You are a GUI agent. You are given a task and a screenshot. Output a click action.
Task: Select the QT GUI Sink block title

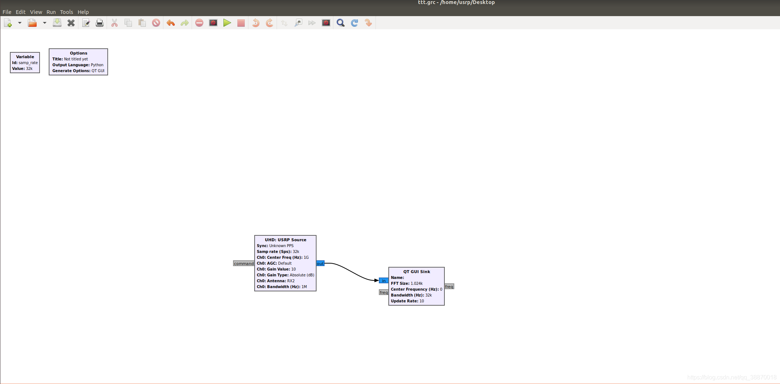pos(417,272)
